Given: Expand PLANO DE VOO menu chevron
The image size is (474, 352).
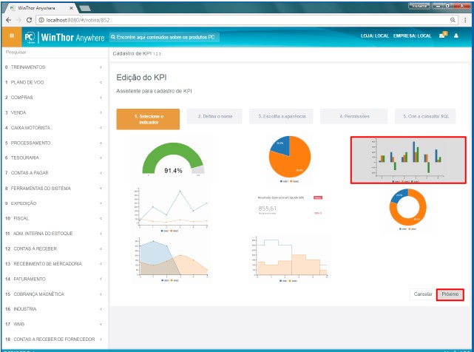Looking at the screenshot, I should (x=101, y=82).
